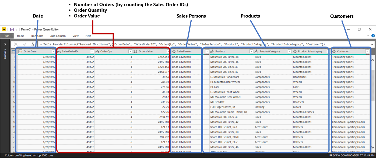Open the SalesOrderID column filter dropdown
376x158 pixels.
click(x=92, y=51)
